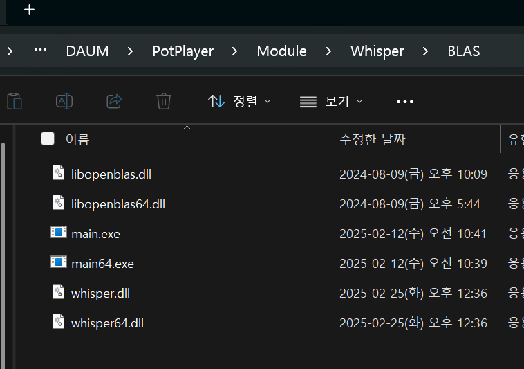The image size is (524, 369).
Task: Click the Delete trash can icon
Action: [x=164, y=101]
